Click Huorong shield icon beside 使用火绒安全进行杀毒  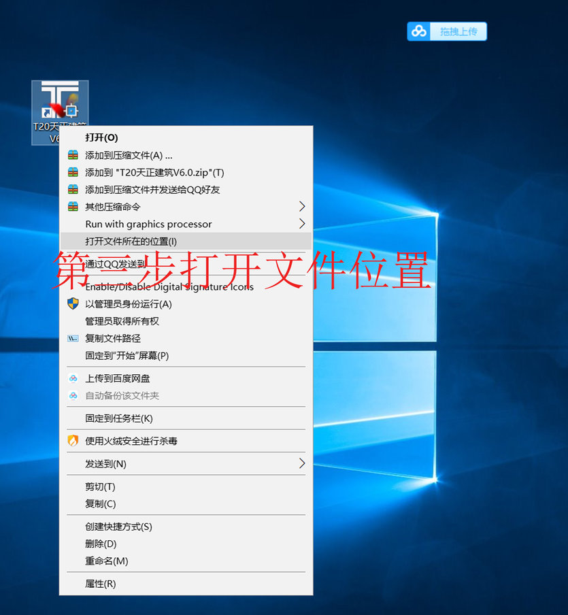73,440
